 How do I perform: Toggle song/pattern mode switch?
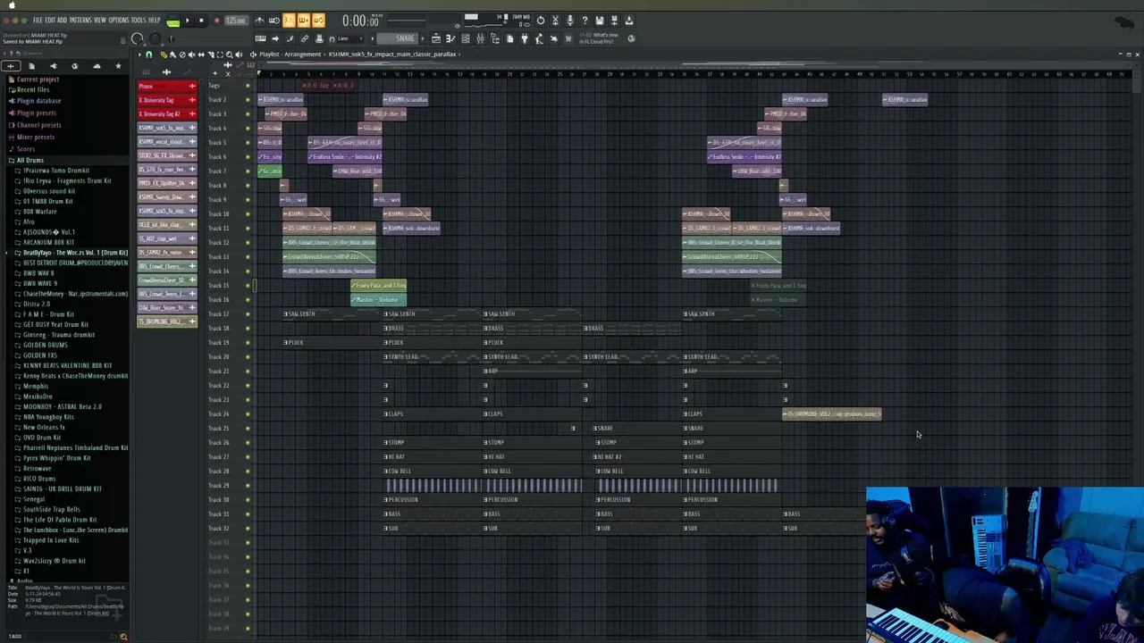[x=172, y=22]
